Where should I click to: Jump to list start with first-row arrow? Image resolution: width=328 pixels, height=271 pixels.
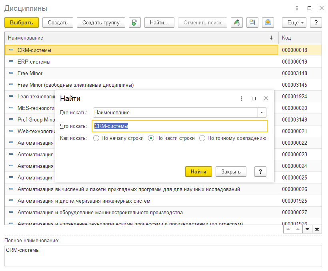pos(288,229)
